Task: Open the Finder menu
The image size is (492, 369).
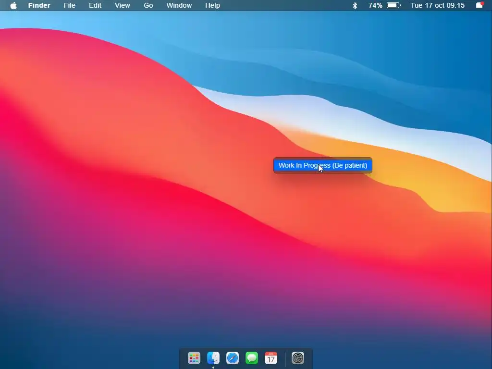Action: [x=39, y=5]
